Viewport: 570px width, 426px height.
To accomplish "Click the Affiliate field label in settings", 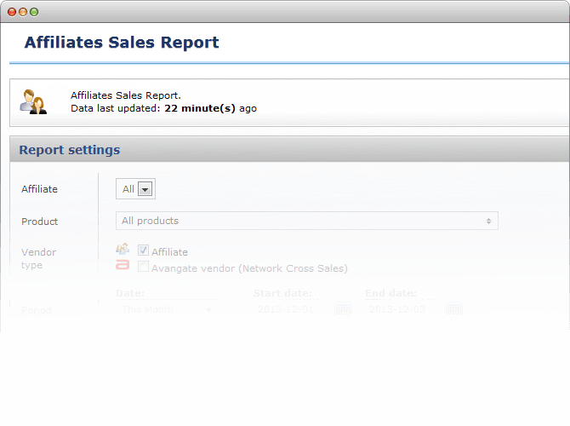I will pos(39,189).
